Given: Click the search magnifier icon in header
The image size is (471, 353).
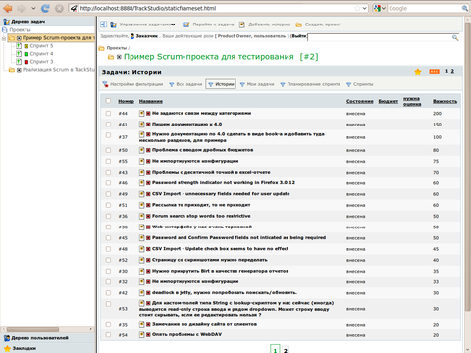Looking at the screenshot, I should pos(455,38).
